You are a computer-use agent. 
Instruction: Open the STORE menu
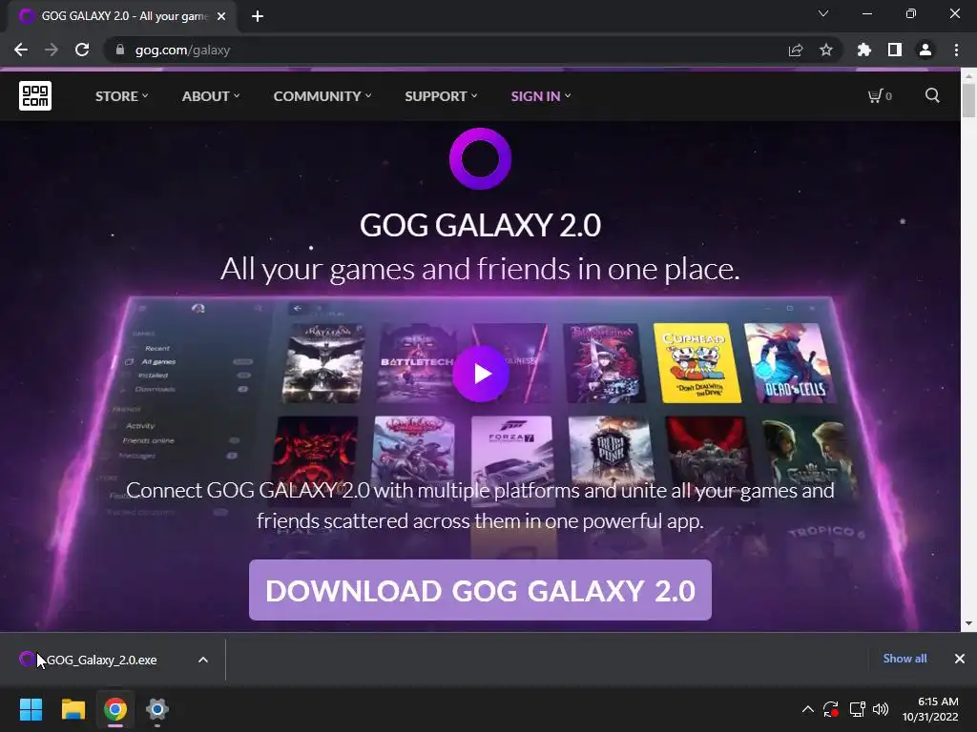(x=121, y=96)
